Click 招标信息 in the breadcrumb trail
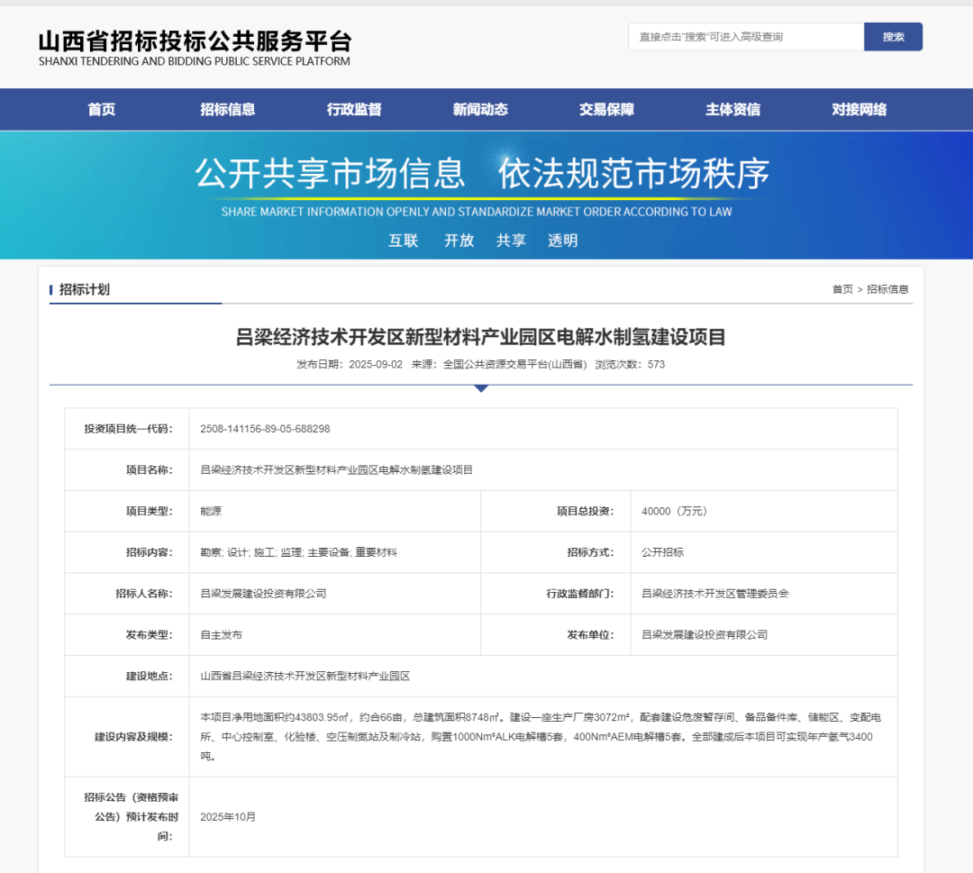973x873 pixels. [x=887, y=288]
